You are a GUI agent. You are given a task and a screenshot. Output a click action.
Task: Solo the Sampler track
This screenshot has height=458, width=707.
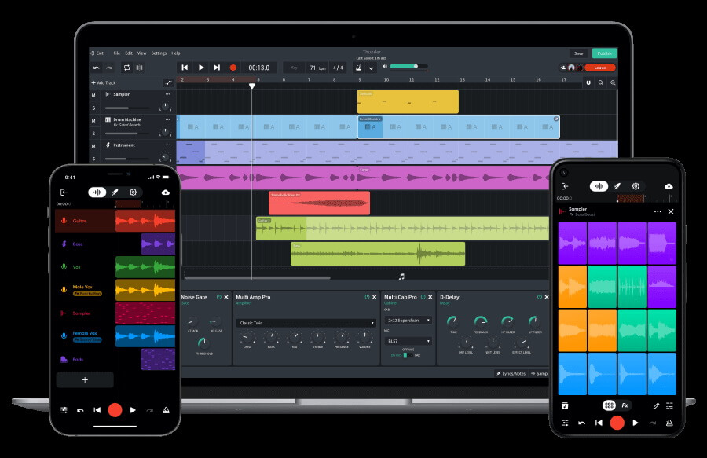[x=93, y=108]
